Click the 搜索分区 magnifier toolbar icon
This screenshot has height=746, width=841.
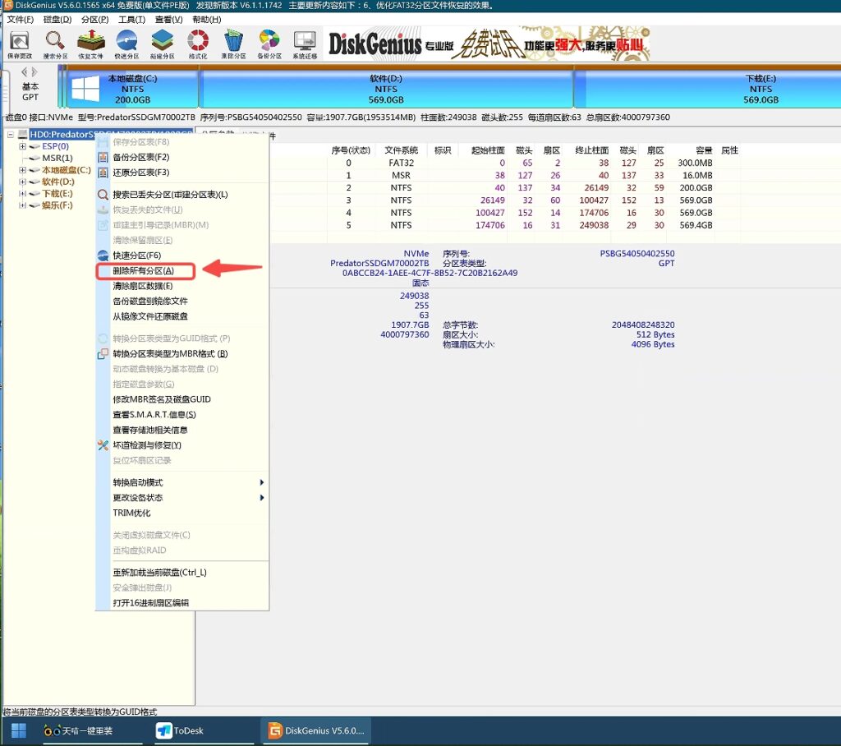click(55, 44)
